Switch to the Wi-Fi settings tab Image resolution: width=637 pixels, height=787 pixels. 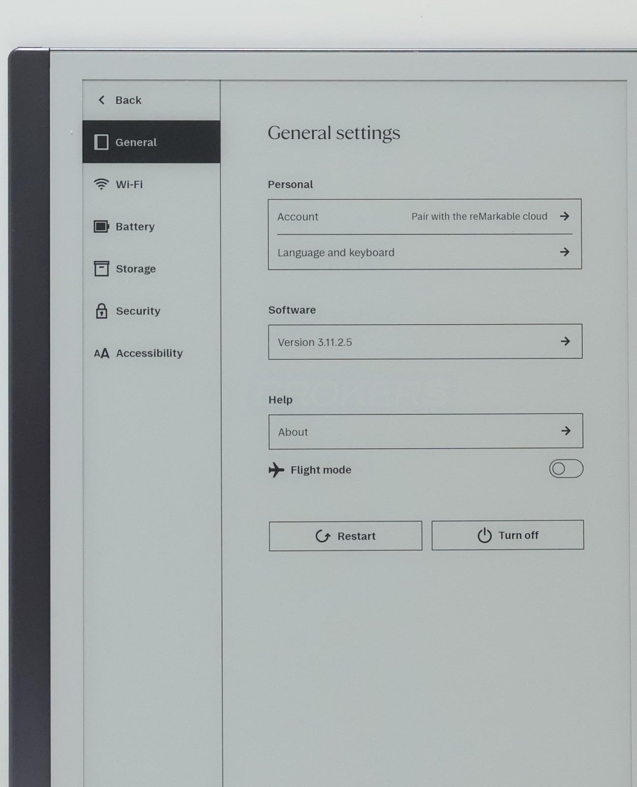[x=129, y=184]
